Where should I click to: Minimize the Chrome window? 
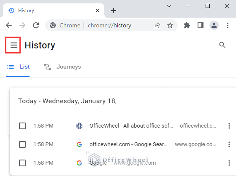[188, 6]
